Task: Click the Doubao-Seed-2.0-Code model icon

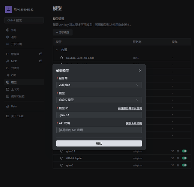Action: (62, 58)
